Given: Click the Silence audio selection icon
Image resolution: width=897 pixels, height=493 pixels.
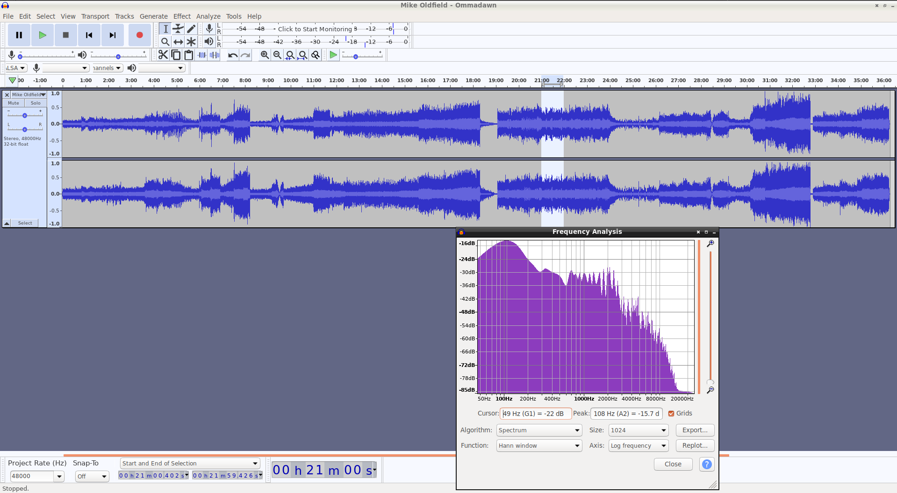Looking at the screenshot, I should click(215, 55).
